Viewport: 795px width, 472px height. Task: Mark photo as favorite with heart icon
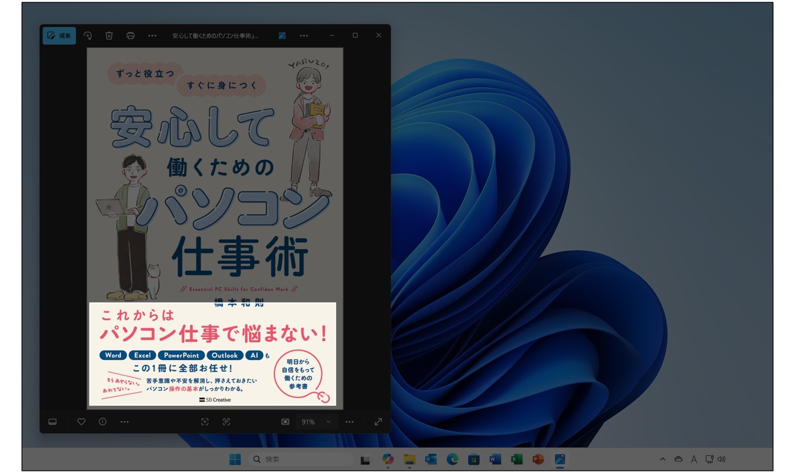point(81,422)
